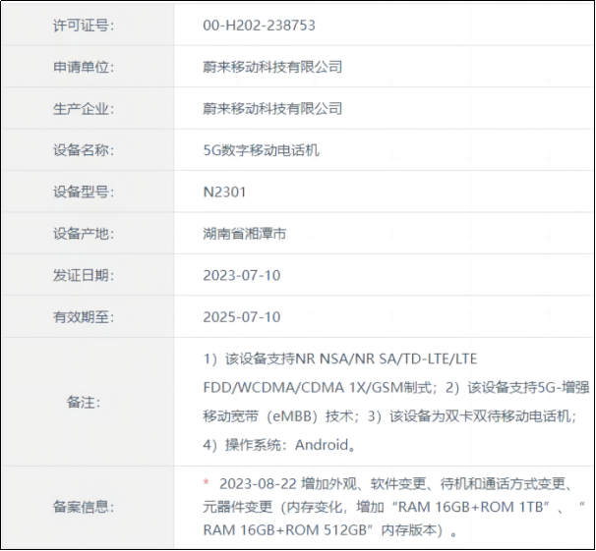Image resolution: width=596 pixels, height=551 pixels.
Task: Click the 2023-08-22 filing record text
Action: (393, 507)
